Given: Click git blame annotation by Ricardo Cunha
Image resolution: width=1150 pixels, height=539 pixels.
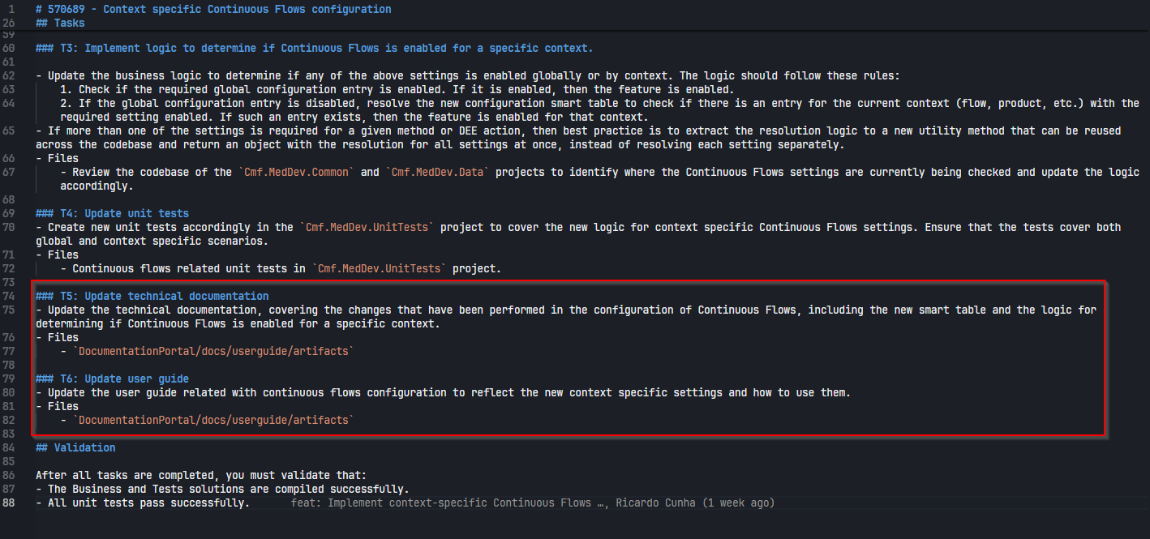Looking at the screenshot, I should click(x=532, y=503).
